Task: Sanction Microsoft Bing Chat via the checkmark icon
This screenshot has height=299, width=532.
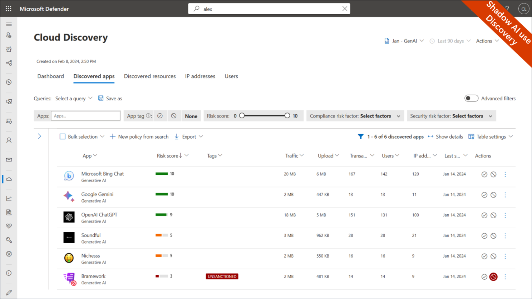Action: point(484,174)
